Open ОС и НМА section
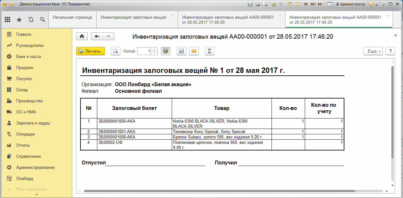The image size is (403, 198). pyautogui.click(x=36, y=112)
